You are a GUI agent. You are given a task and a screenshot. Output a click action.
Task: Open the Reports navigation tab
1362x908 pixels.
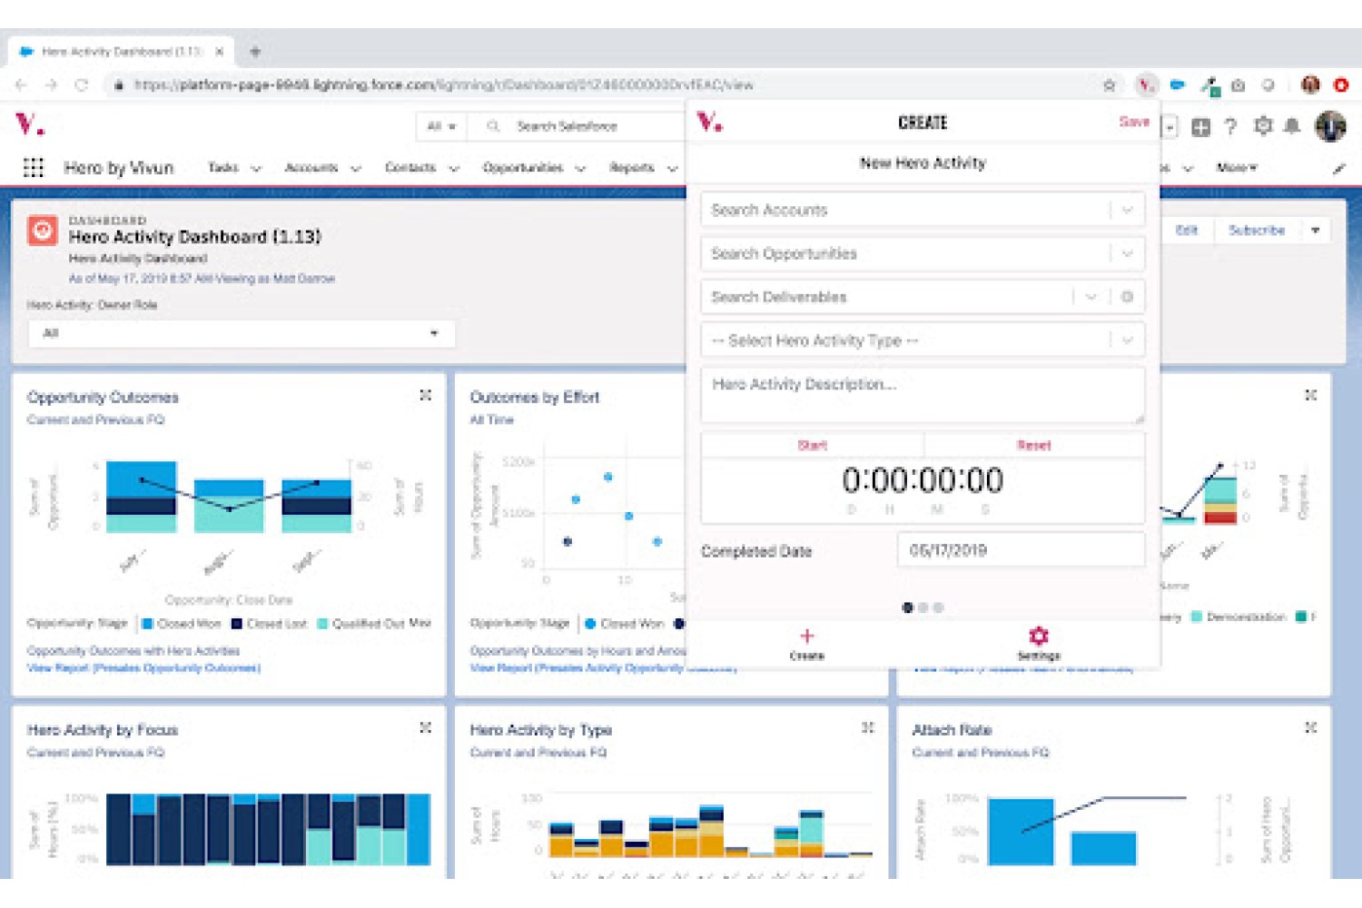(x=632, y=168)
